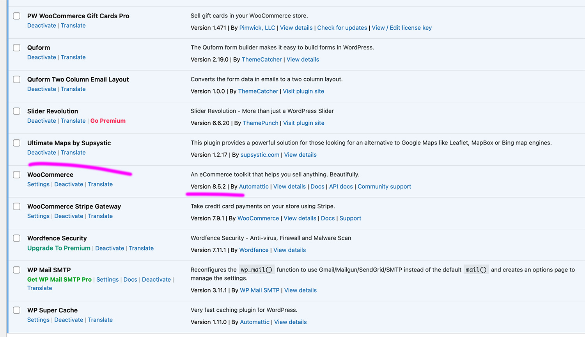The width and height of the screenshot is (585, 337).
Task: Open the WooCommerce author link in the Stripe row
Action: coord(258,218)
